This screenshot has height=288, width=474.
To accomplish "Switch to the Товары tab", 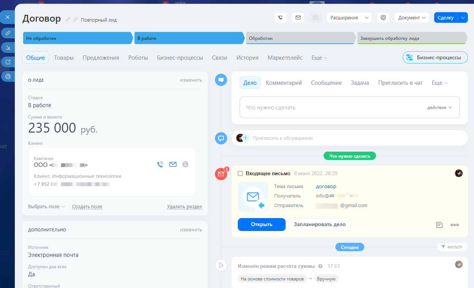I will coord(64,58).
